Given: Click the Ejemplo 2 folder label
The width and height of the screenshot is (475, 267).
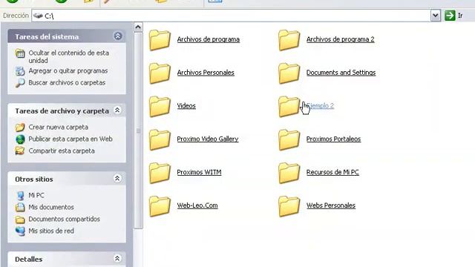Looking at the screenshot, I should pyautogui.click(x=320, y=106).
